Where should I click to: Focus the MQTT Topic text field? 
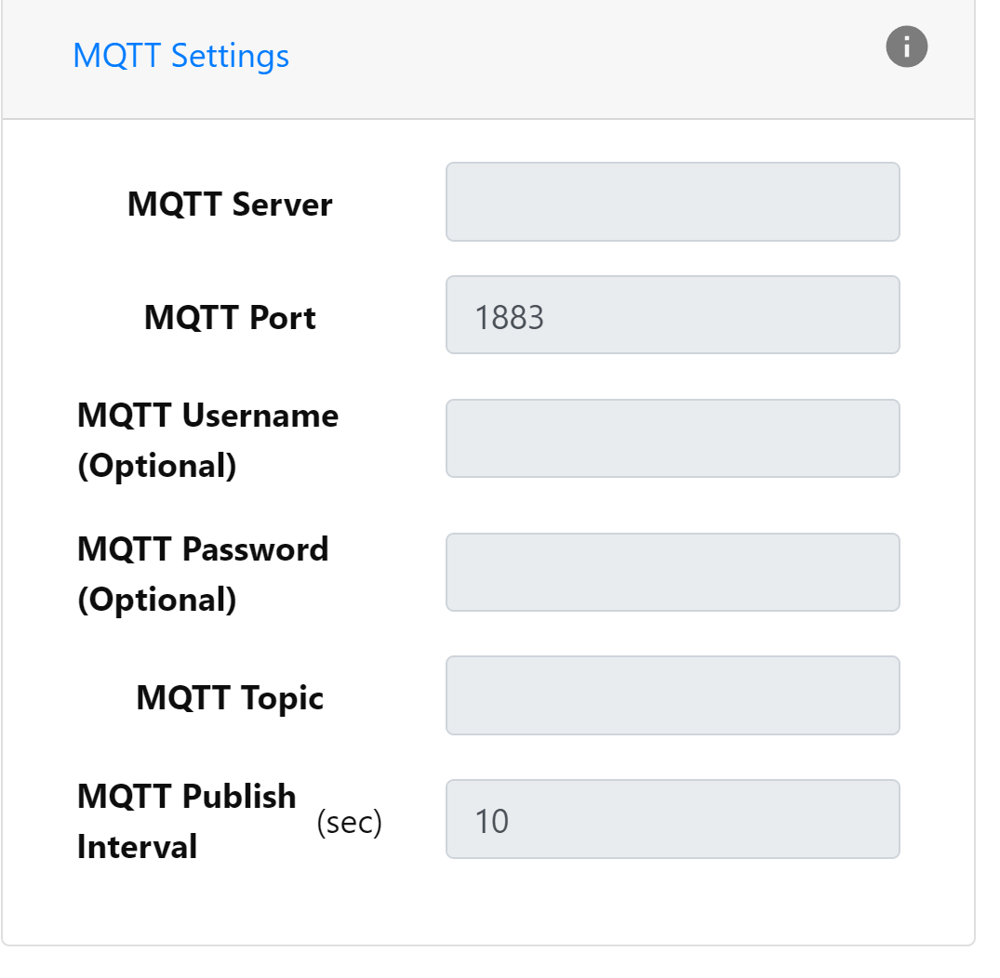(673, 695)
